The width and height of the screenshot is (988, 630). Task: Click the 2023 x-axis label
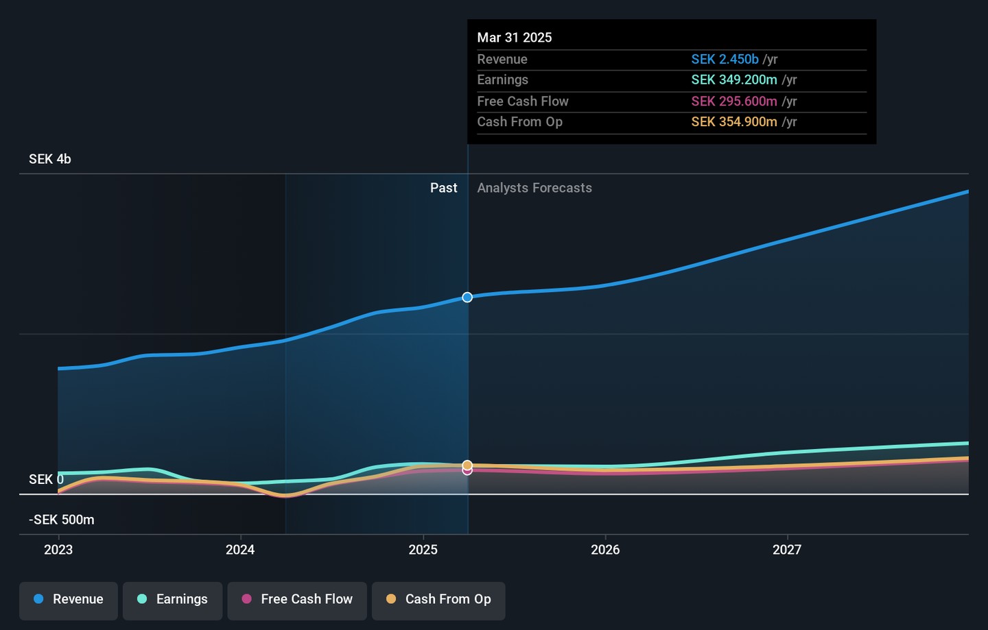(x=58, y=550)
